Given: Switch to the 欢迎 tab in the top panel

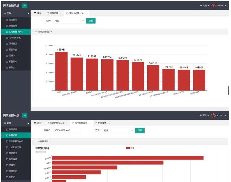Looking at the screenshot, I should [x=38, y=13].
